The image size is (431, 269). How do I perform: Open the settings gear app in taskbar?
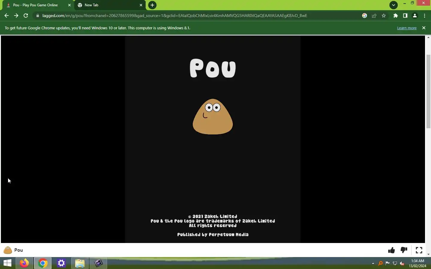point(61,263)
